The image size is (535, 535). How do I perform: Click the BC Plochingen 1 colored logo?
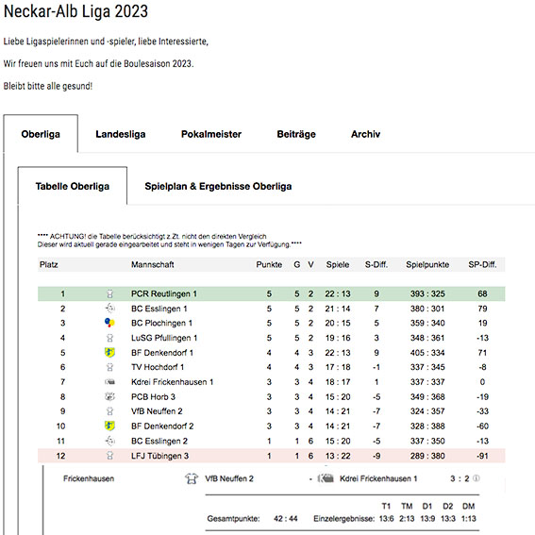tap(109, 323)
